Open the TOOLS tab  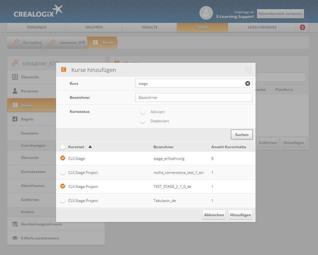pyautogui.click(x=202, y=27)
